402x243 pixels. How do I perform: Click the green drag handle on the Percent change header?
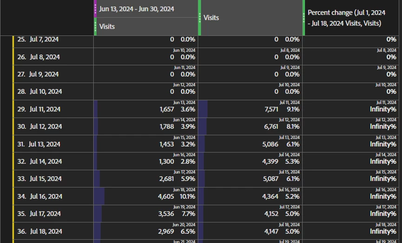[304, 18]
